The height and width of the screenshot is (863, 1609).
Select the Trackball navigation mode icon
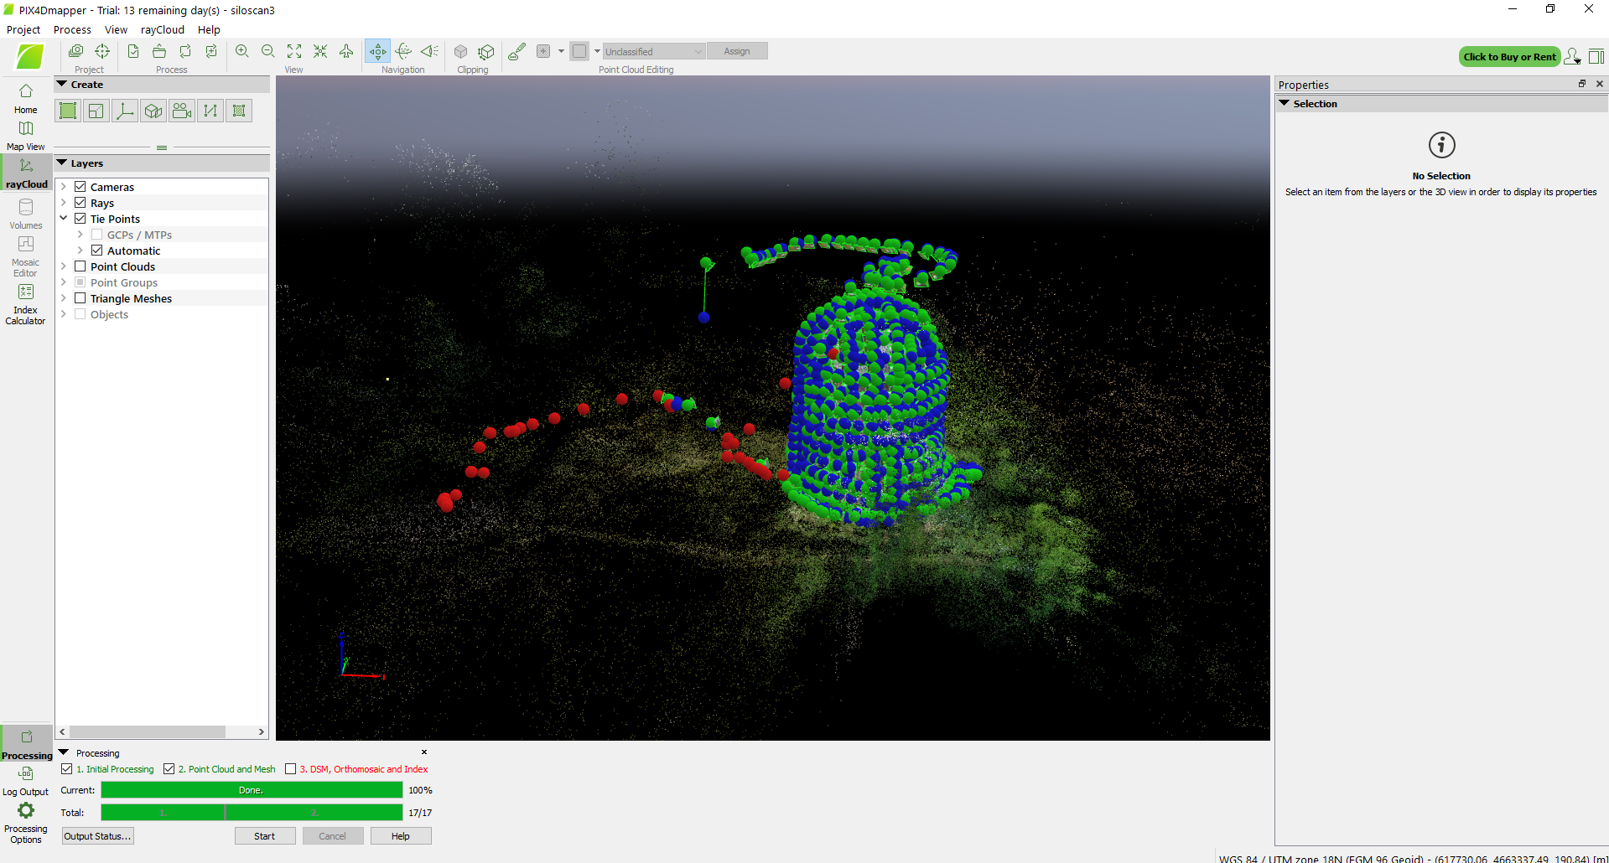coord(403,51)
